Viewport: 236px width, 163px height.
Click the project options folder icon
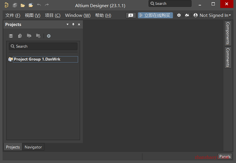pyautogui.click(x=38, y=36)
